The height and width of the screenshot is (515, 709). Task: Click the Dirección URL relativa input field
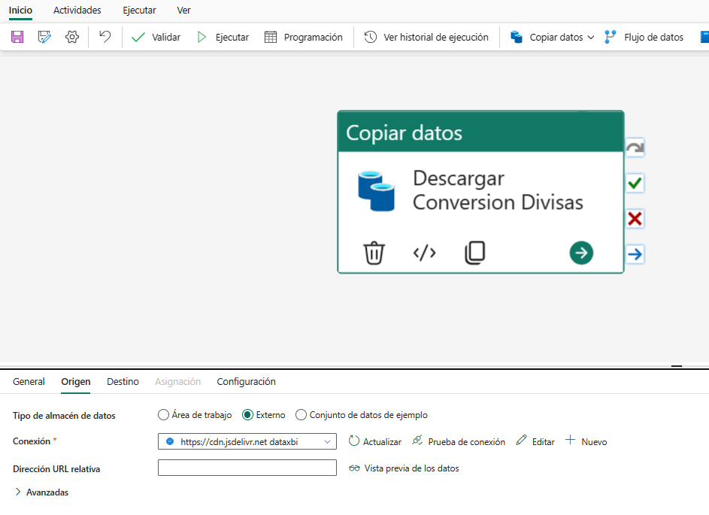247,467
